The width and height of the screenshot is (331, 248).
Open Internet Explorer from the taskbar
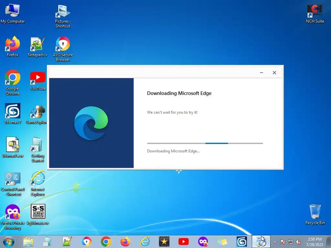(x=145, y=242)
